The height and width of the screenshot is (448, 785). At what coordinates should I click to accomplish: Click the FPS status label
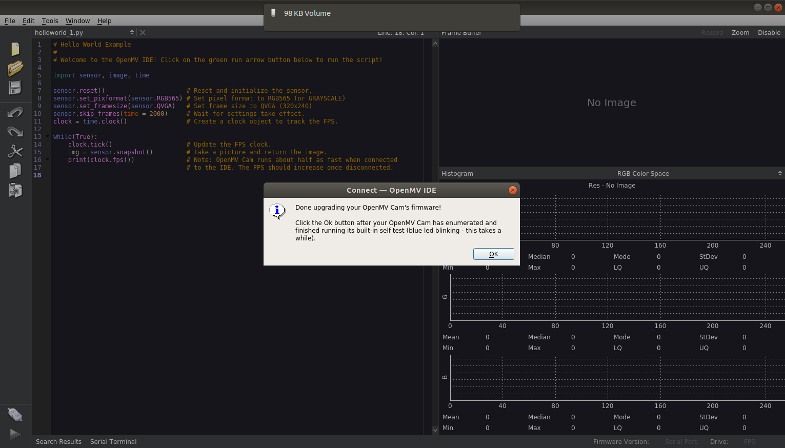point(750,441)
